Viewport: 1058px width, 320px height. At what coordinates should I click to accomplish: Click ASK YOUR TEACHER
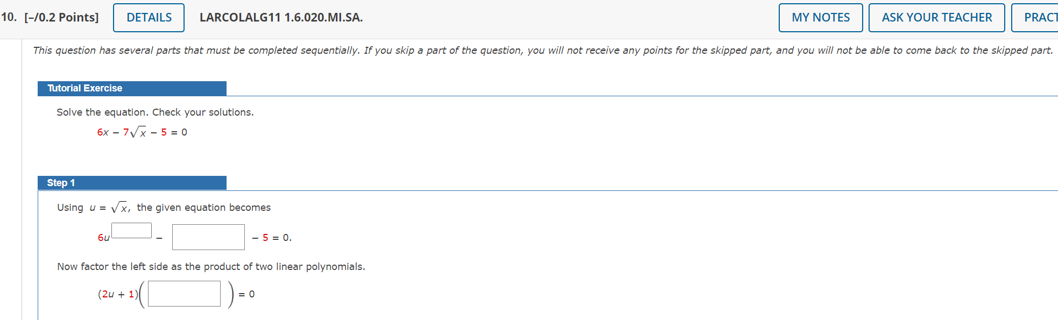[936, 17]
